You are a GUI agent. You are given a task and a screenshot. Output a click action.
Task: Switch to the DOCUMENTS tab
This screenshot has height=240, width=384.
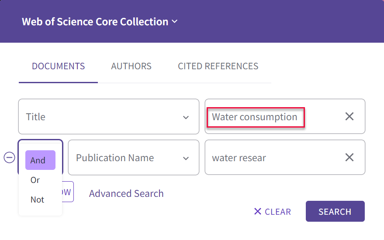58,66
